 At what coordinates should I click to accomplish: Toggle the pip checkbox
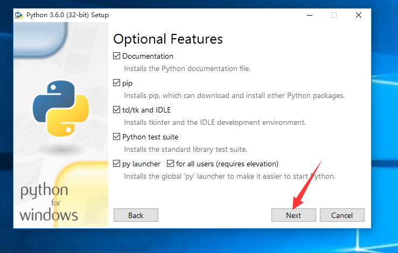click(x=116, y=83)
